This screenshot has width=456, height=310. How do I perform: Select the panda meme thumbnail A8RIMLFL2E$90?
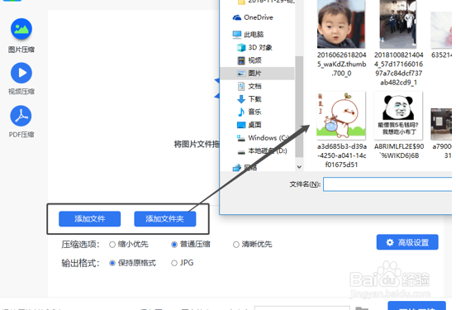[398, 116]
